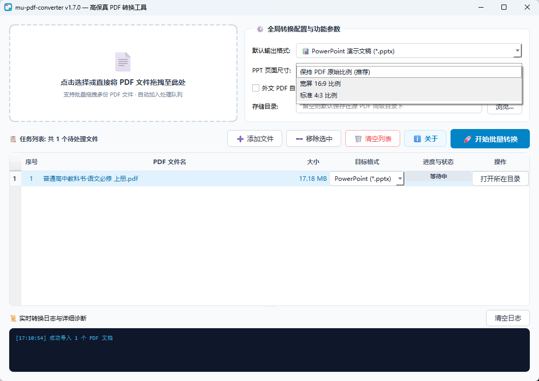
Task: Click the trash icon on the 清空列表 button
Action: click(358, 139)
